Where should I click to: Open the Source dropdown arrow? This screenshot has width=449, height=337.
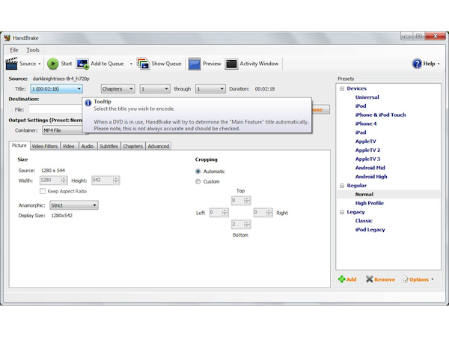pyautogui.click(x=39, y=64)
